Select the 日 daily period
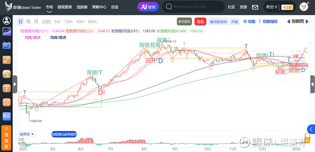The image size is (315, 152). pos(20,22)
